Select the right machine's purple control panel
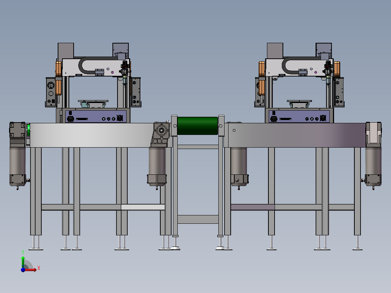This screenshot has height=293, width=391. tap(299, 116)
